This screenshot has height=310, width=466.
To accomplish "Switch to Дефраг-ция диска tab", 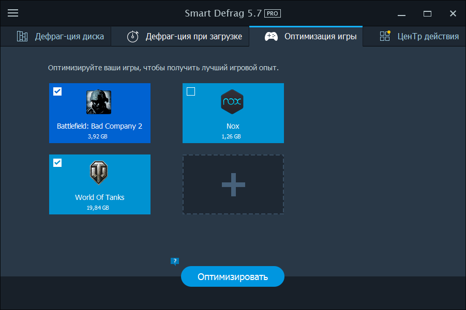I will click(56, 36).
